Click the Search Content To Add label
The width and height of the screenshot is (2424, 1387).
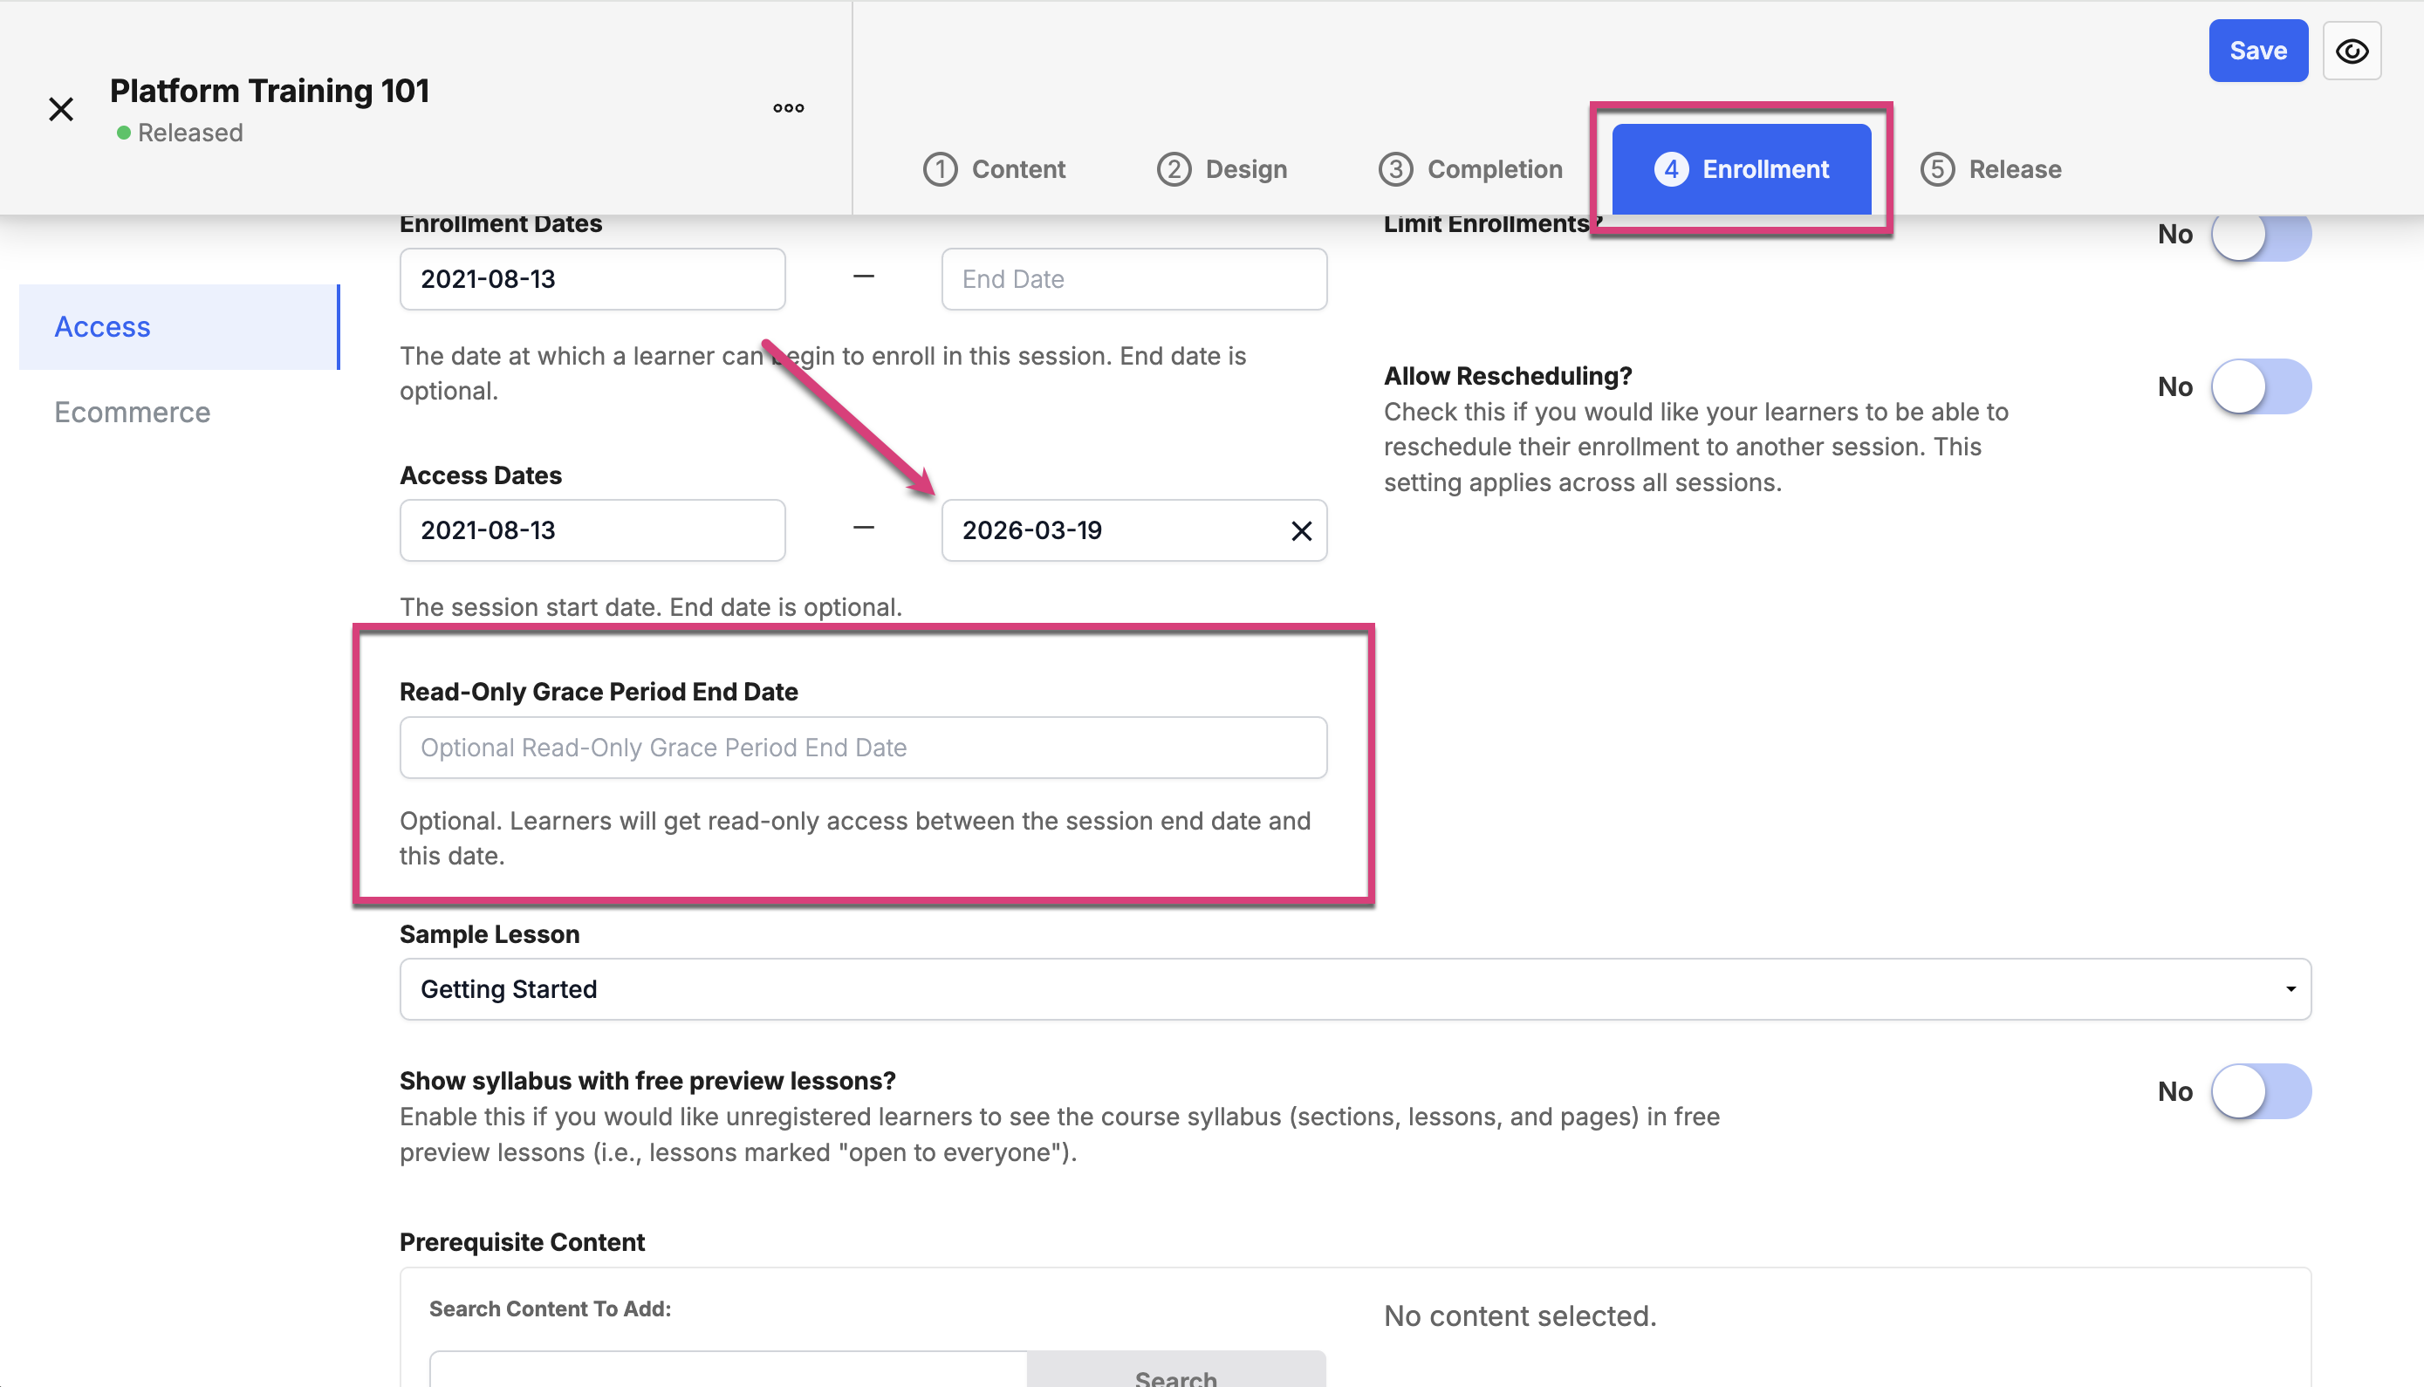[550, 1308]
